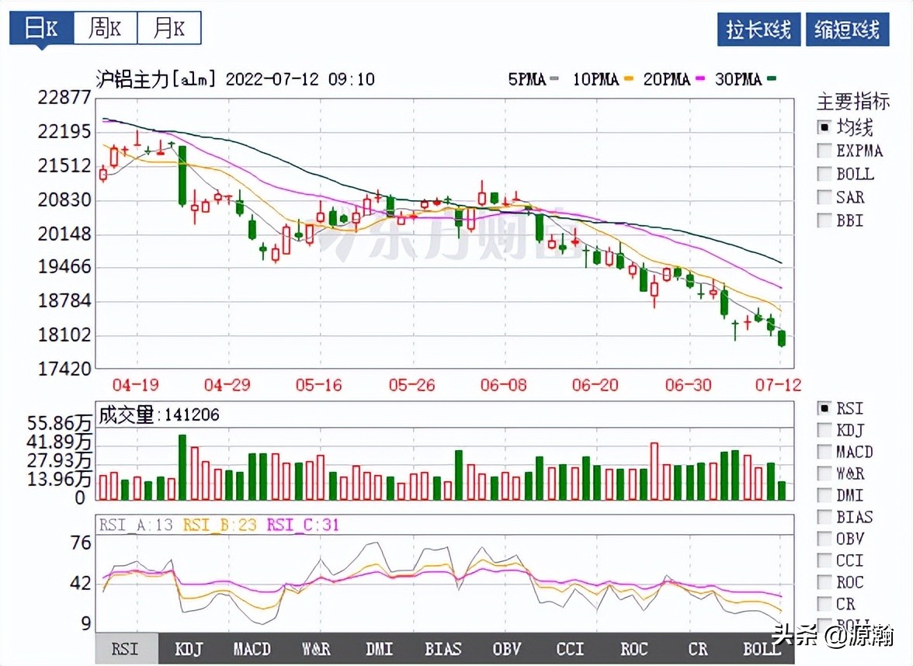Click the 30PMA dark green color marker

[772, 78]
